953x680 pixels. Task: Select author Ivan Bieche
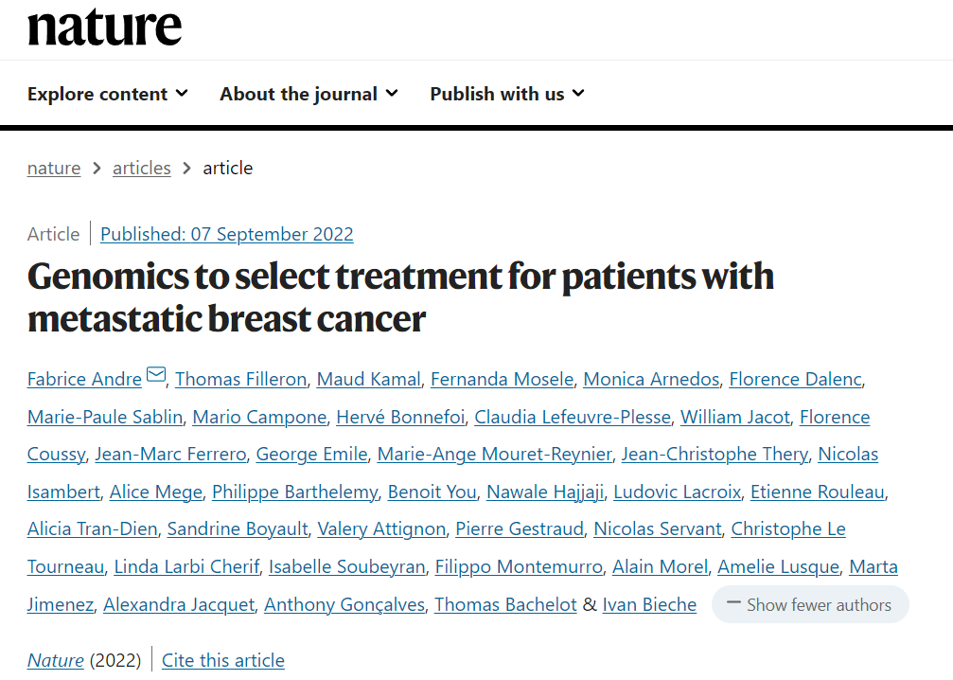coord(649,604)
